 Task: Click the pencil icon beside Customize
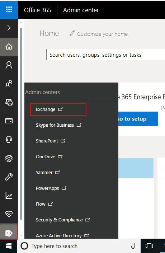point(72,33)
